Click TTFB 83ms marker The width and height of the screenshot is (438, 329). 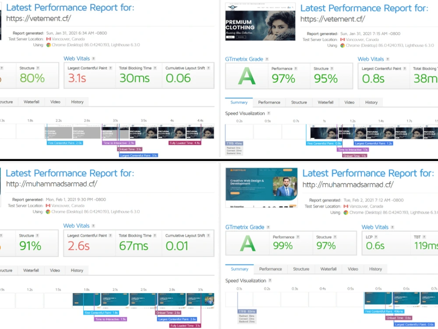point(247,311)
